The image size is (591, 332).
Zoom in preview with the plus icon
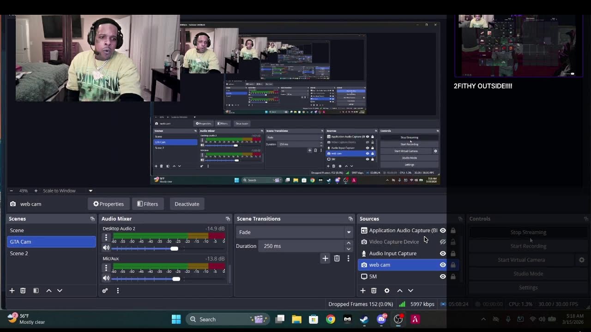36,190
